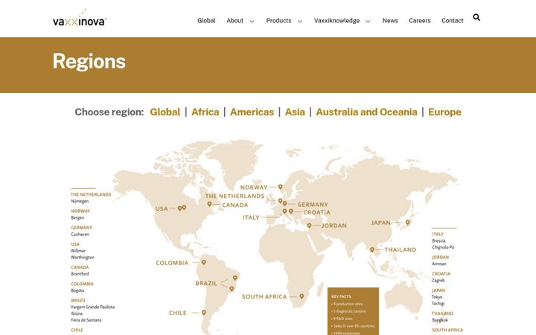Click the Key Facts box
This screenshot has width=536, height=335.
[353, 311]
